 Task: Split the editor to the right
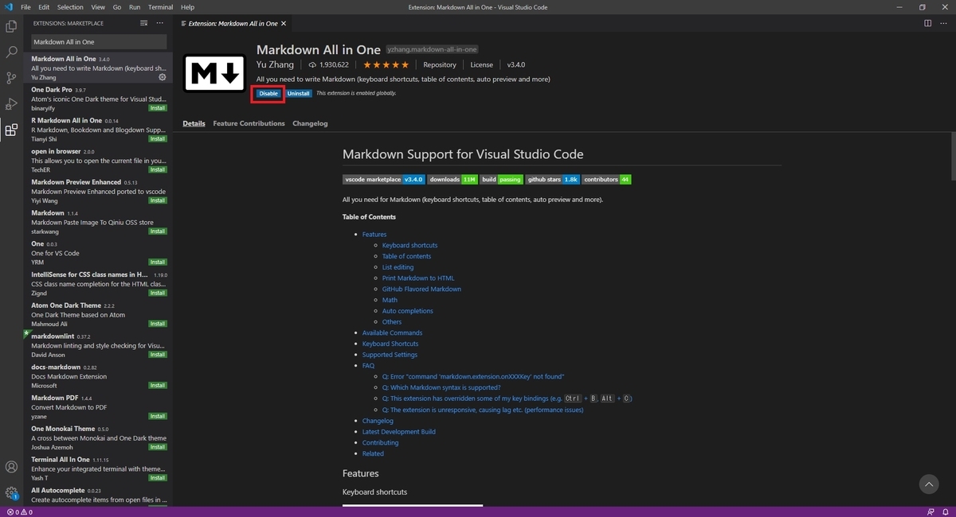point(928,23)
